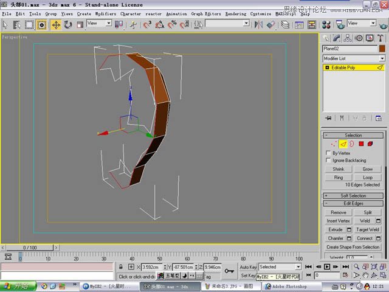Toggle Show End Result button
Image resolution: width=389 pixels, height=292 pixels.
[342, 118]
